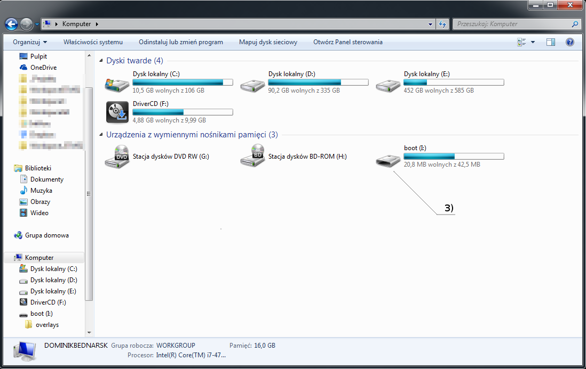
Task: Open the boot (I:) removable drive icon
Action: pos(388,160)
